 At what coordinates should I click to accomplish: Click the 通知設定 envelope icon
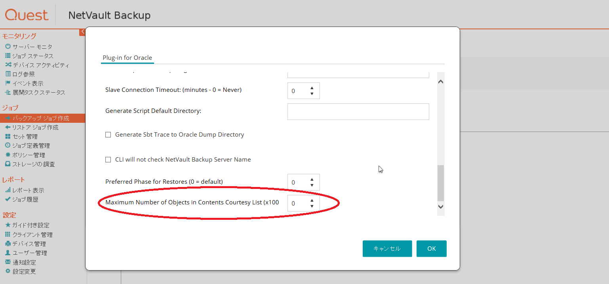pyautogui.click(x=8, y=262)
